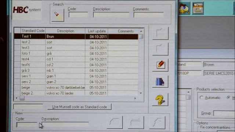The image size is (235, 132).
Task: Click the Group field in background window
Action: tap(224, 113)
